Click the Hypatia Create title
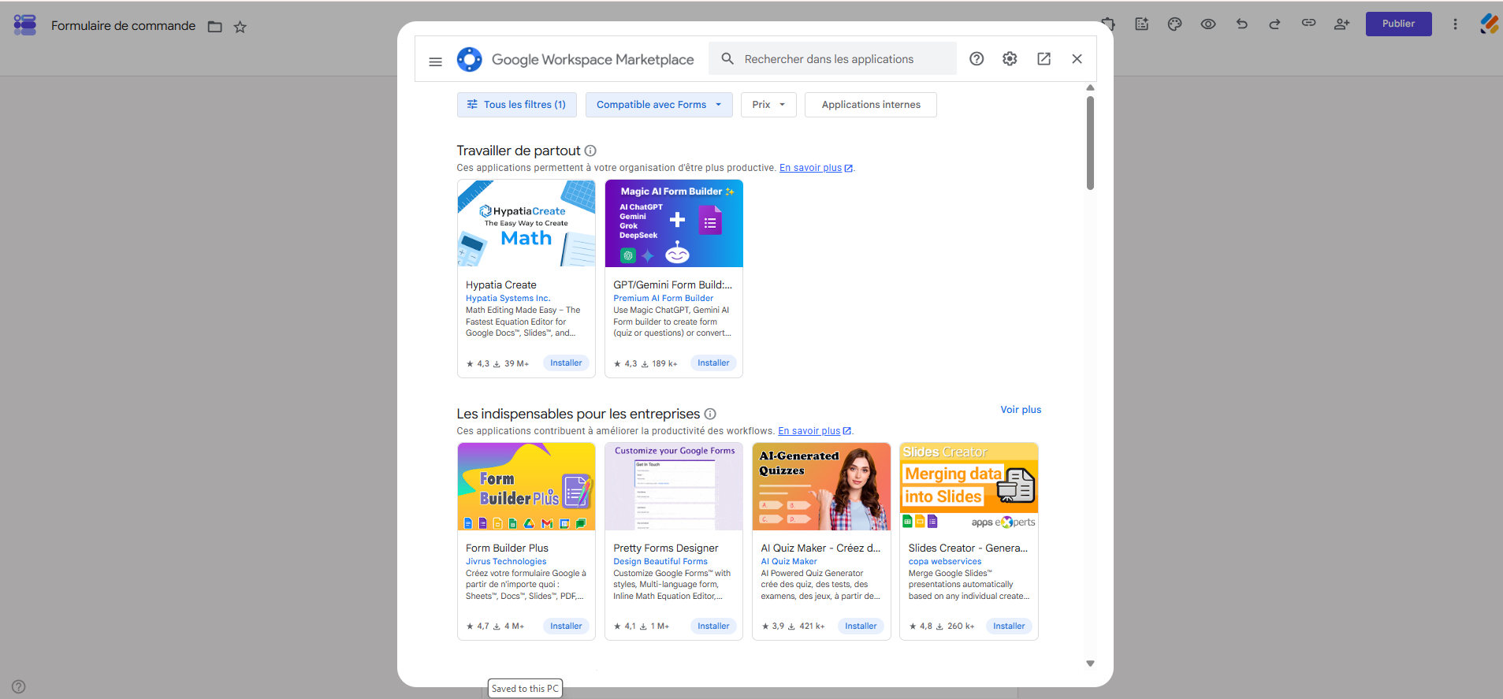Viewport: 1503px width, 699px height. (501, 285)
